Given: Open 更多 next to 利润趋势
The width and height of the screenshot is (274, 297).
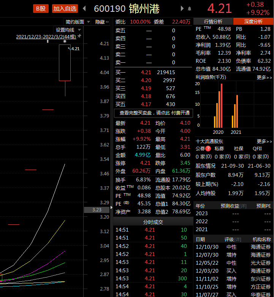Looking at the screenshot, I should [264, 78].
